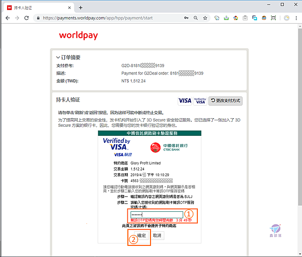This screenshot has height=257, width=302.
Task: Open the blue overlapping windows extension icon
Action: 255,18
